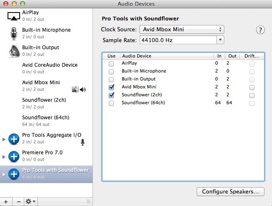272x206 pixels.
Task: Select Soundflower (64ch) in sidebar
Action: click(46, 121)
